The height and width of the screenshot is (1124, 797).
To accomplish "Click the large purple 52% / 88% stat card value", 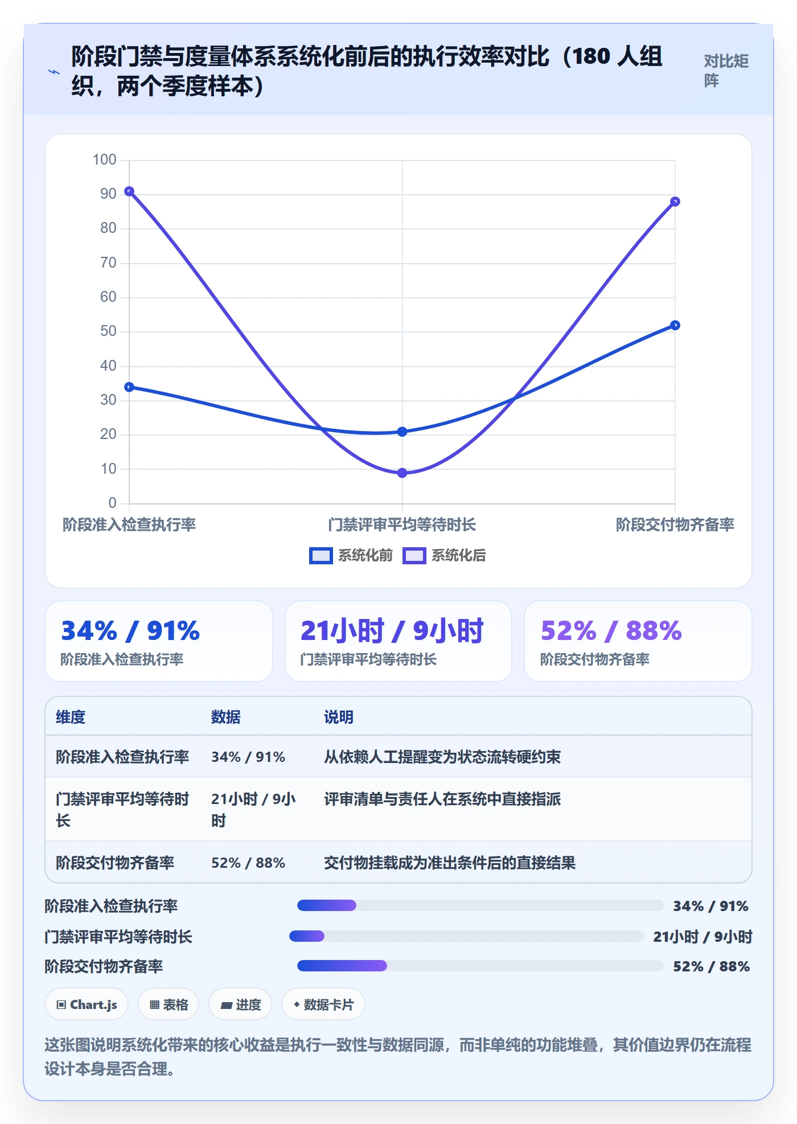I will pos(611,631).
